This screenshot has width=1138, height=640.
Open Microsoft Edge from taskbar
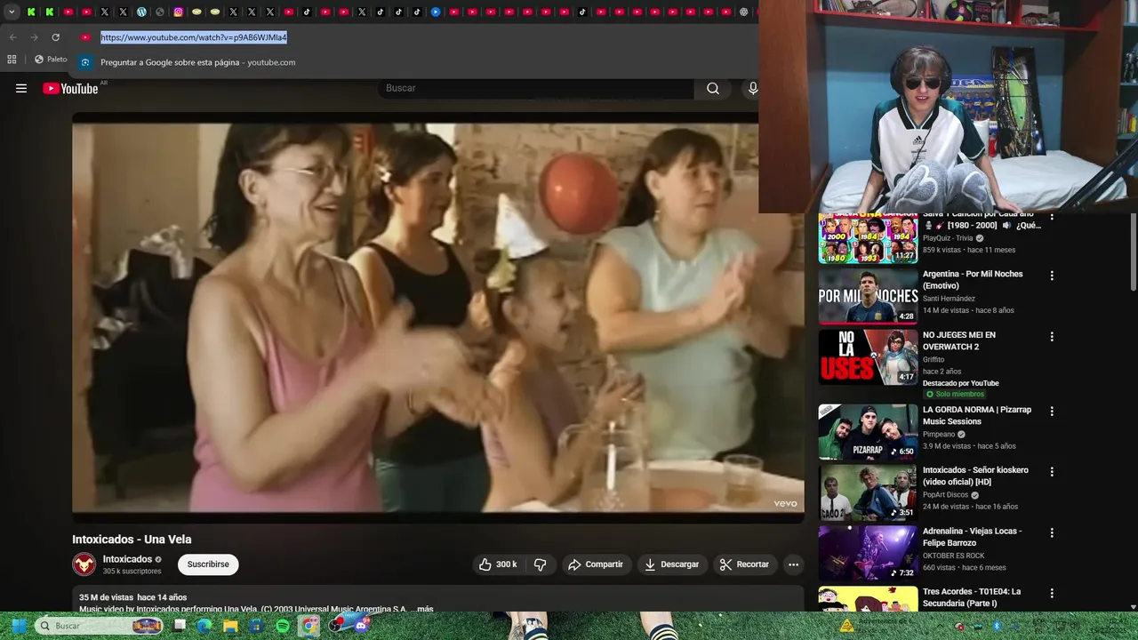tap(204, 626)
